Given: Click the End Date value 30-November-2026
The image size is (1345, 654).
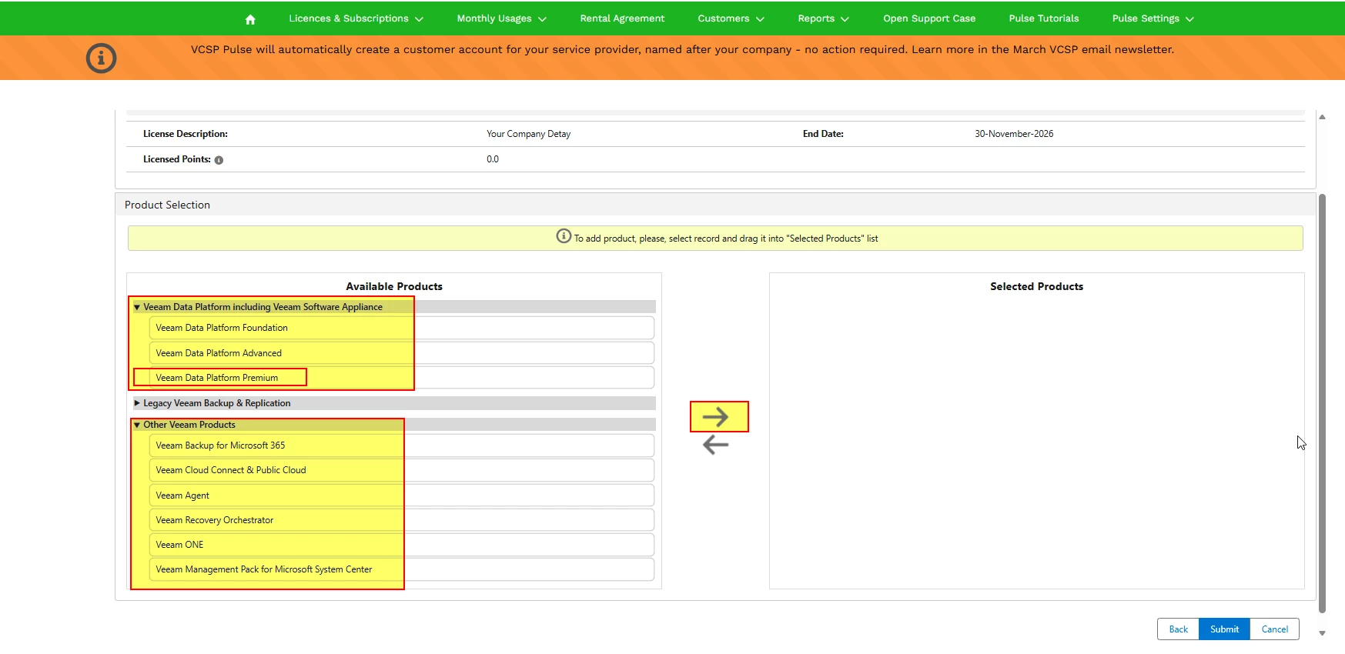Looking at the screenshot, I should coord(1014,134).
